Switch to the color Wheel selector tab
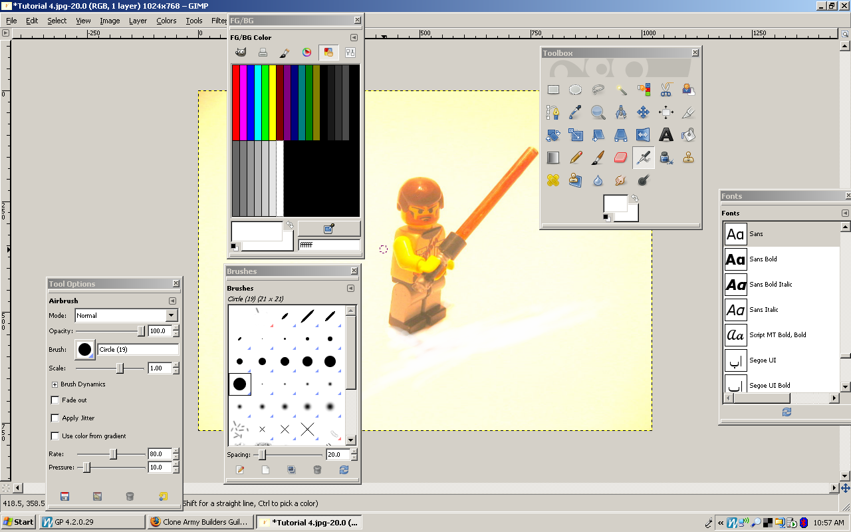This screenshot has width=851, height=532. [306, 53]
